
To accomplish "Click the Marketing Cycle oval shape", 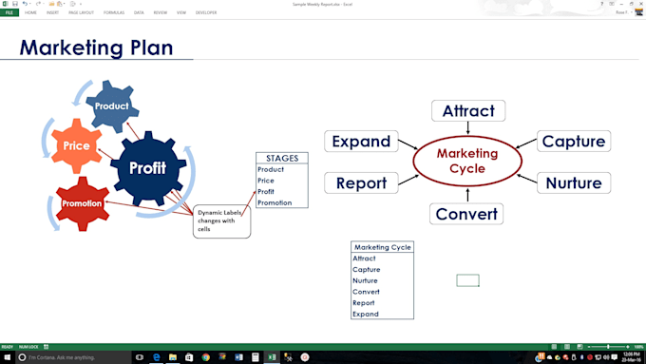I will coord(467,162).
